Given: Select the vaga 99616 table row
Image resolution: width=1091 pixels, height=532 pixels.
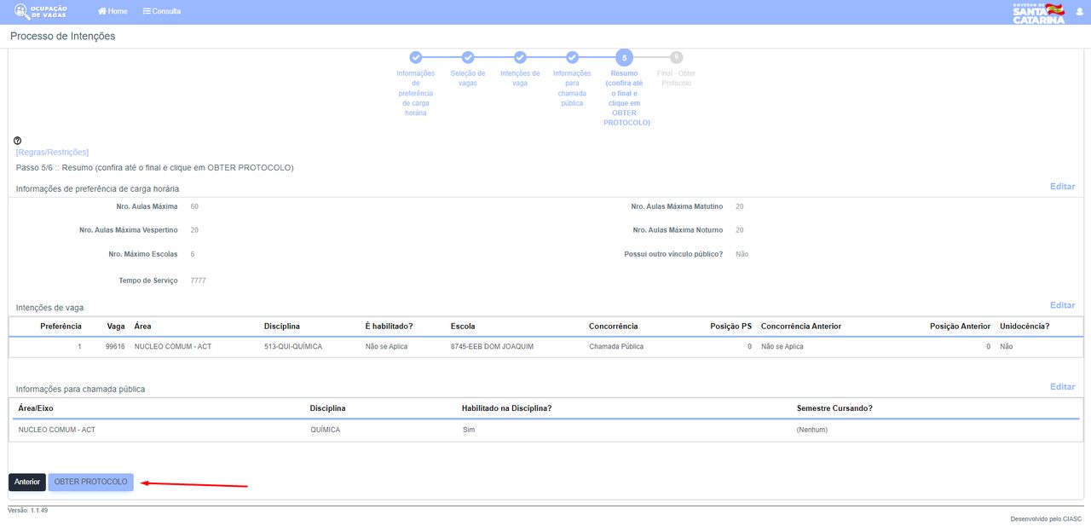Looking at the screenshot, I should pyautogui.click(x=545, y=347).
